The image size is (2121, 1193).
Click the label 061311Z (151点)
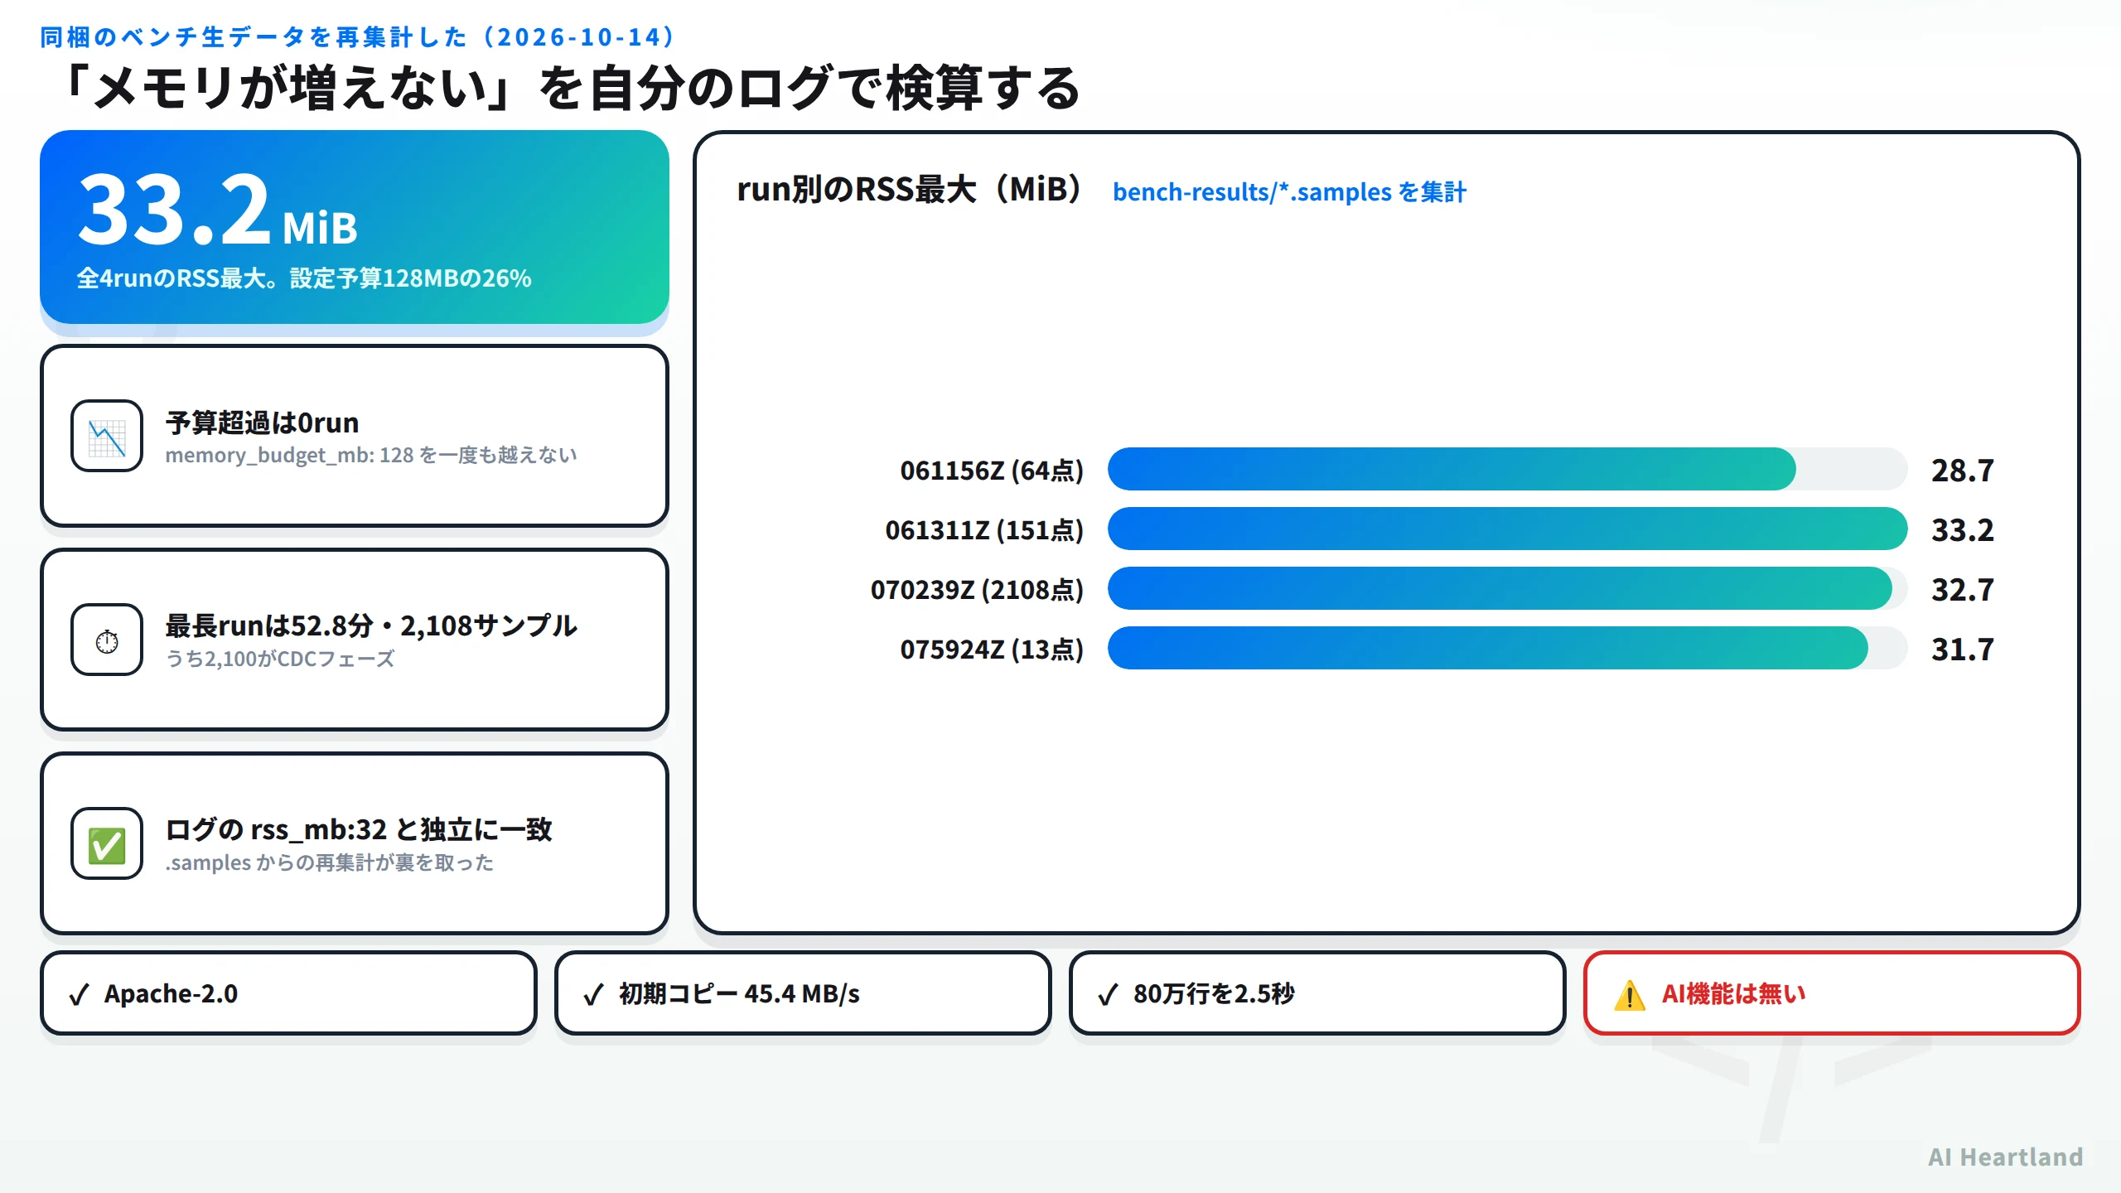click(x=984, y=530)
